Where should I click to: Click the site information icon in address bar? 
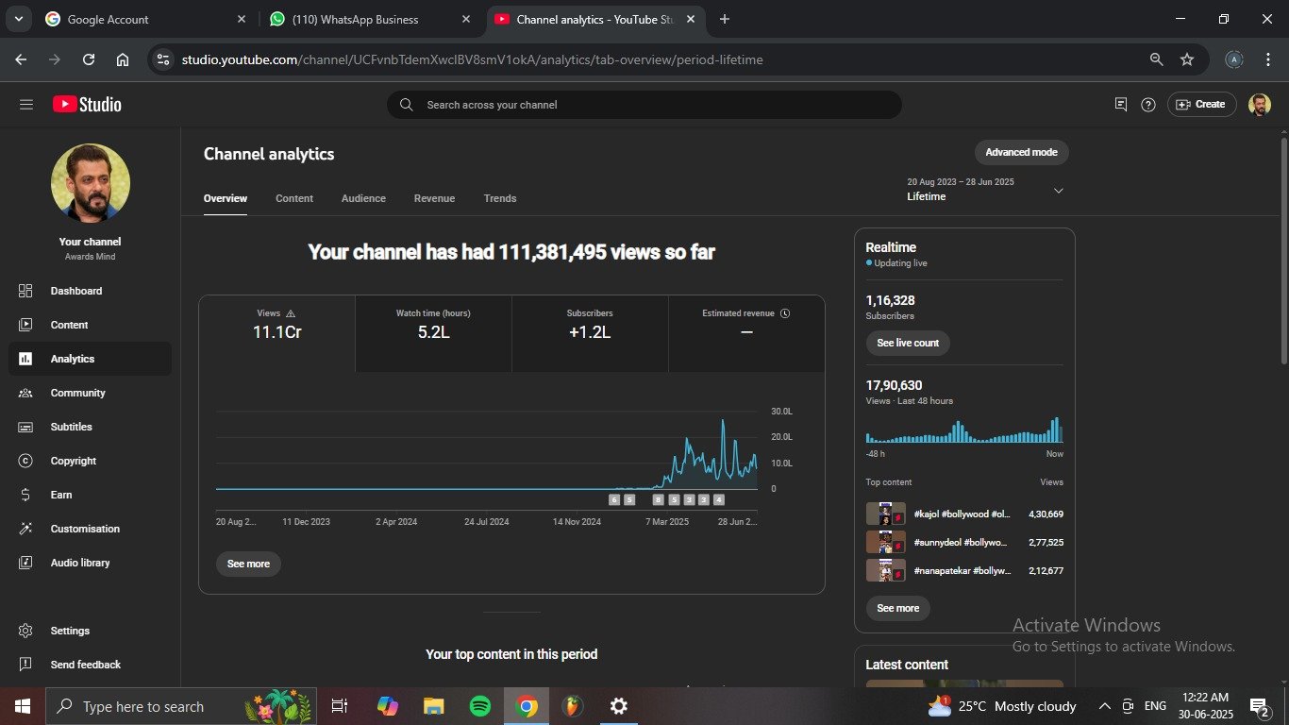coord(163,59)
